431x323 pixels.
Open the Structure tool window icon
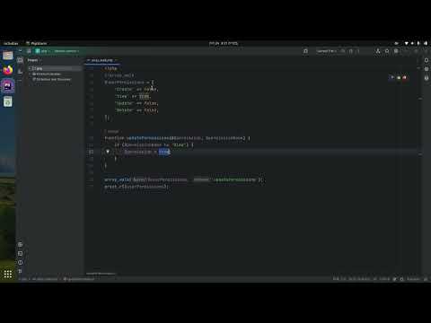tap(20, 71)
